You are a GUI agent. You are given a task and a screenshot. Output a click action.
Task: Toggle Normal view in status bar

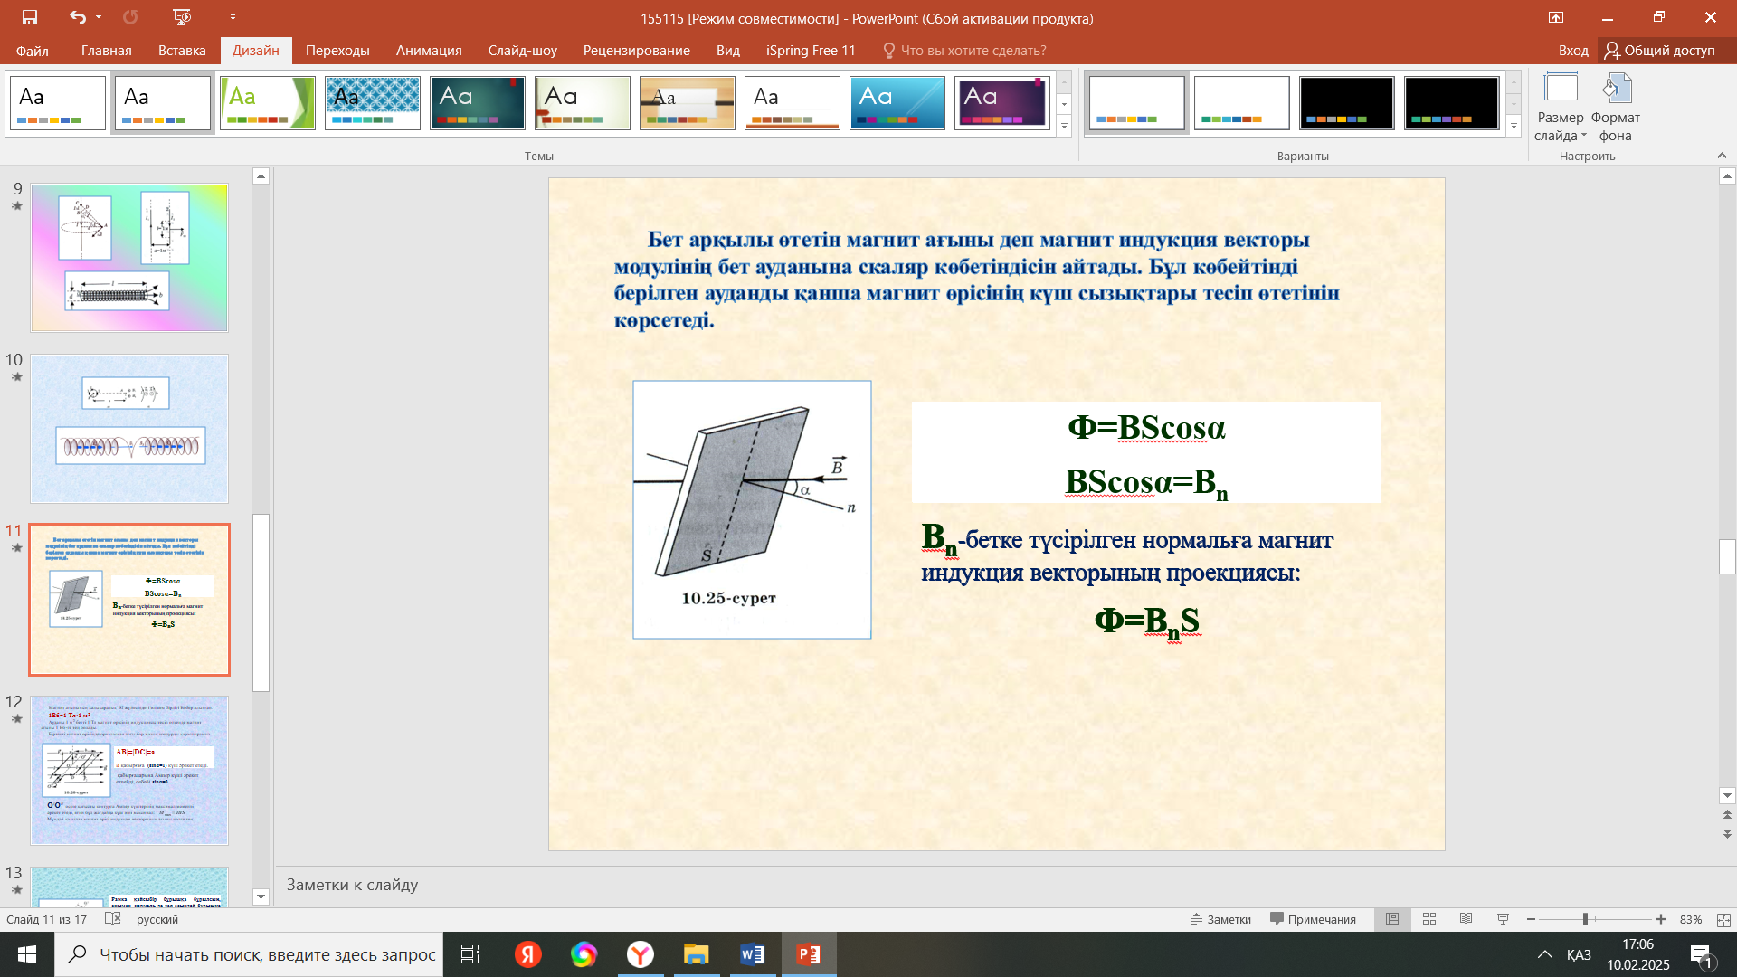pos(1392,919)
